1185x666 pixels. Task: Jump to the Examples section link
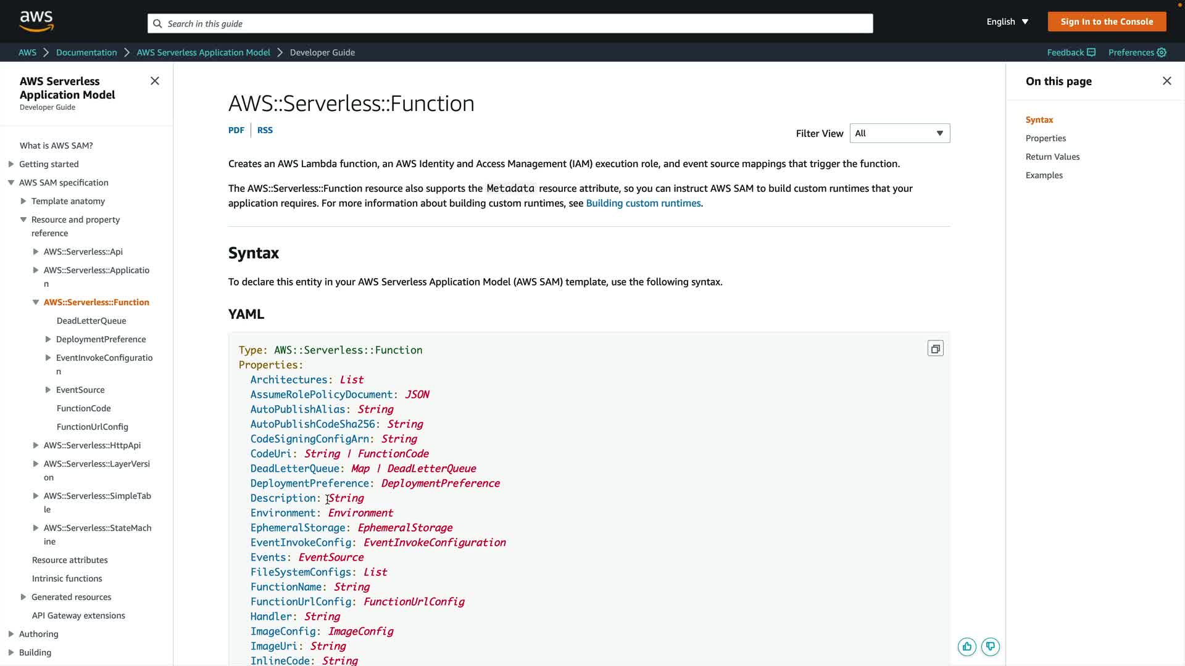pyautogui.click(x=1044, y=175)
